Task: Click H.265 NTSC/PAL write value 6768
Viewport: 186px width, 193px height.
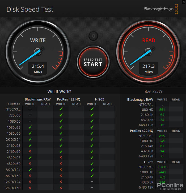Action: coord(162,167)
